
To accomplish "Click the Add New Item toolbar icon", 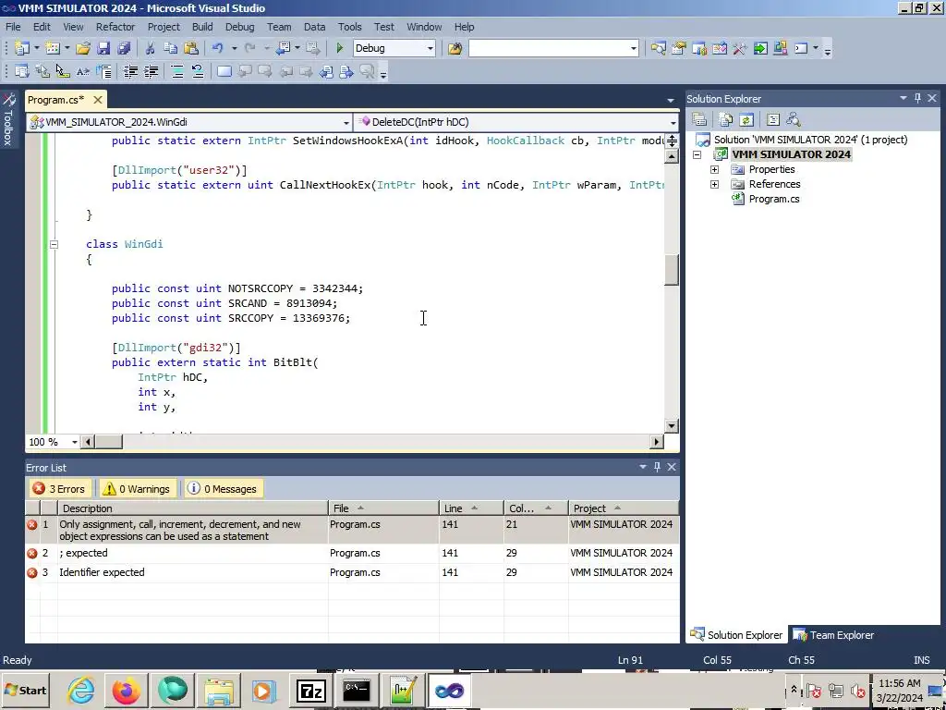I will 53,48.
